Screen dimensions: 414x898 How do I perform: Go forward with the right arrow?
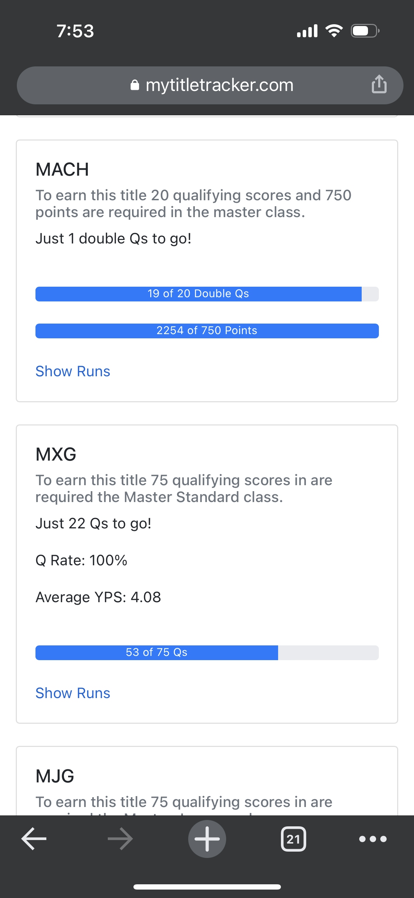(120, 839)
